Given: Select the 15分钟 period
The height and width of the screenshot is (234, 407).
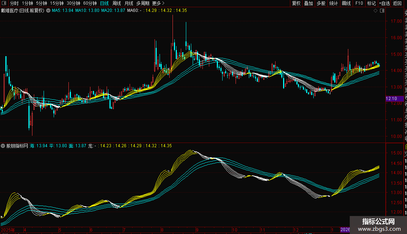Looking at the screenshot, I should 57,3.
